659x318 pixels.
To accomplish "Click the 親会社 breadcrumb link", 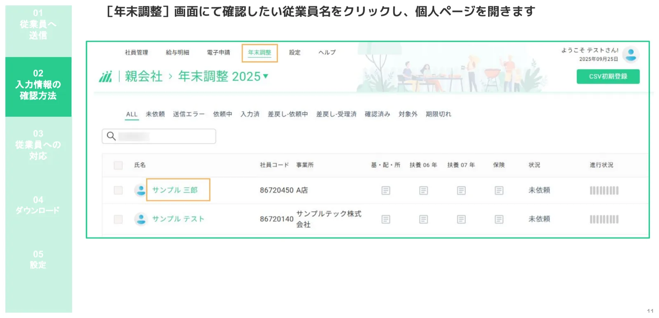I will point(144,77).
